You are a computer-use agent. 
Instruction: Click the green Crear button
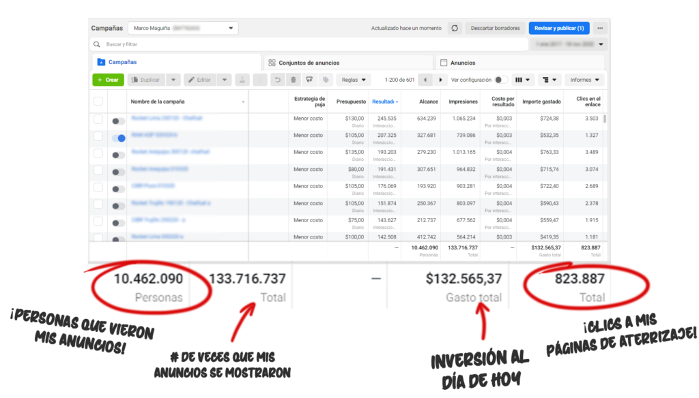(x=108, y=80)
